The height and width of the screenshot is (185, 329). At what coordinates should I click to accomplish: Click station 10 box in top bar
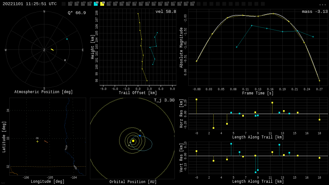[128, 4]
